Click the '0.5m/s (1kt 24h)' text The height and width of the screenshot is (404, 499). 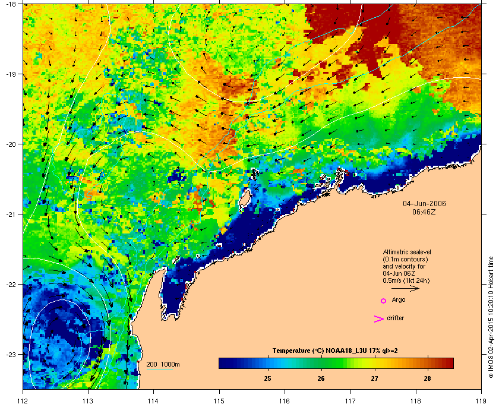click(x=406, y=281)
